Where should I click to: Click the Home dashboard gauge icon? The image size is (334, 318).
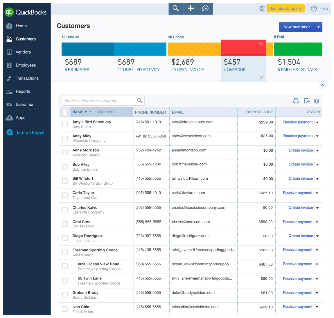tap(9, 26)
